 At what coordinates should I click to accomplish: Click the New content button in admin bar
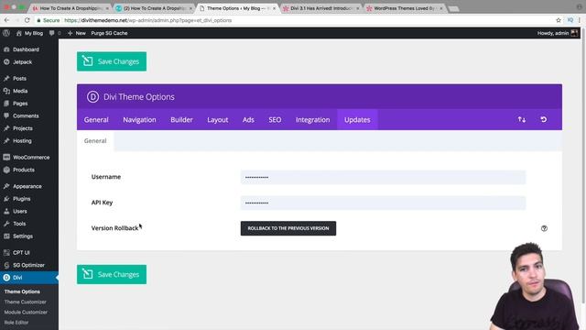point(77,33)
